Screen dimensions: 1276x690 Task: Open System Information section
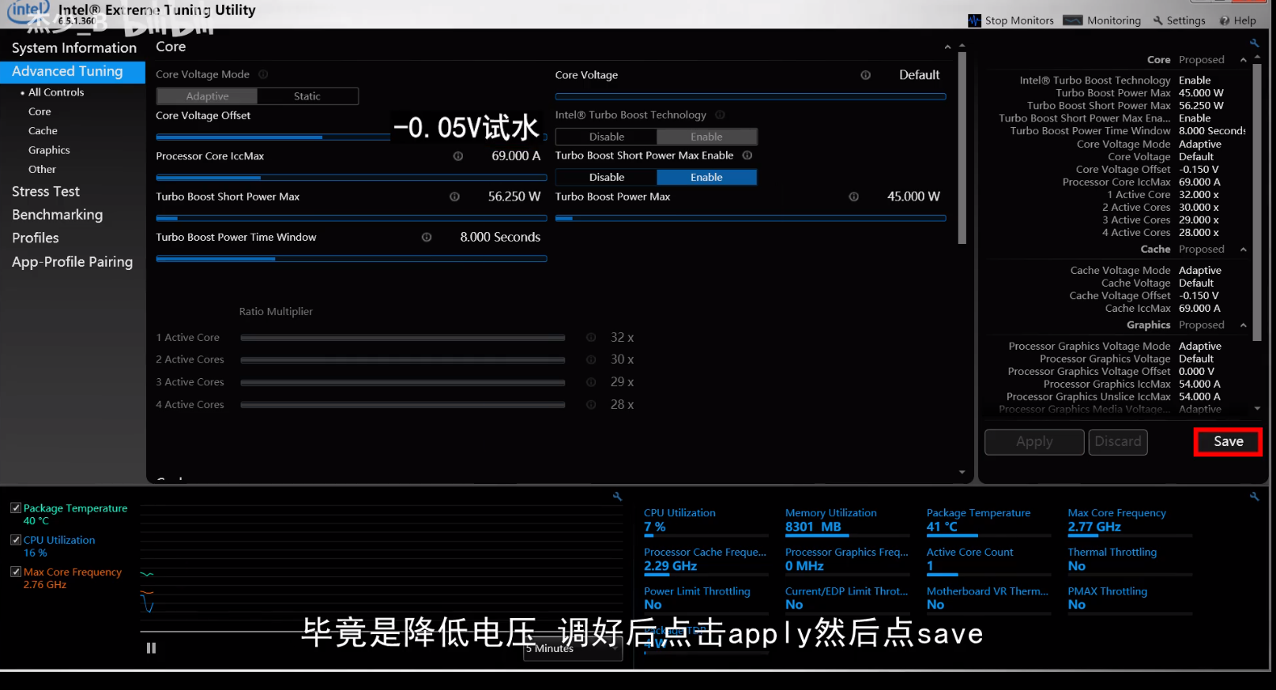click(74, 48)
